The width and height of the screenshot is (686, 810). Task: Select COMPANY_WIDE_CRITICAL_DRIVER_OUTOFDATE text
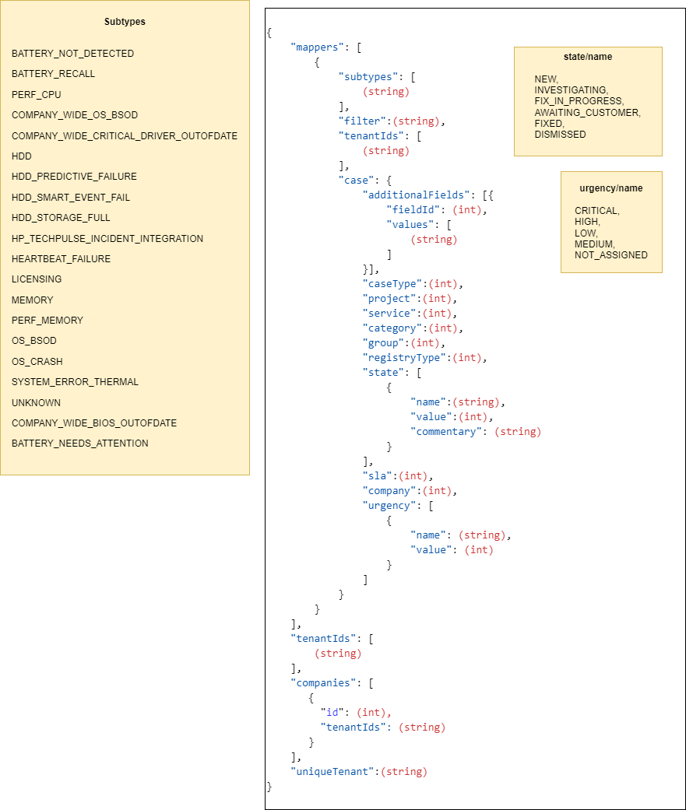click(x=125, y=136)
